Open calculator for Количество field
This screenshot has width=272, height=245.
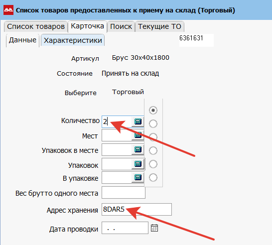coord(138,122)
